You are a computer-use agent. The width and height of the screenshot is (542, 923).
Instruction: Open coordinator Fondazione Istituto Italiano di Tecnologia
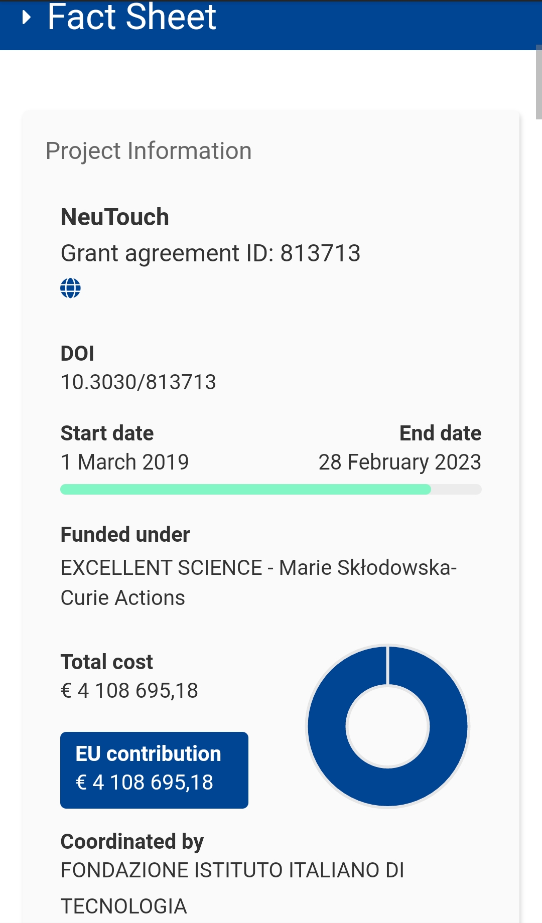(x=232, y=888)
